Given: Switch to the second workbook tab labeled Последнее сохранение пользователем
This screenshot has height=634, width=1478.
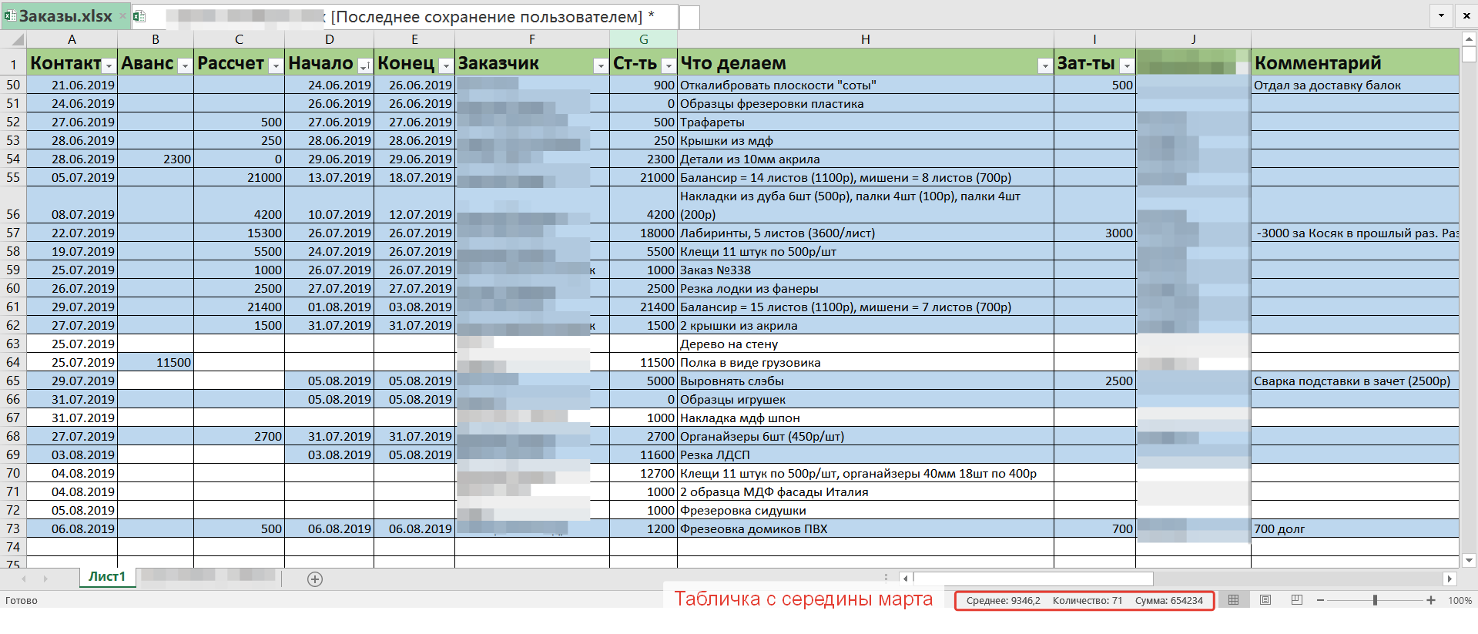Looking at the screenshot, I should click(x=405, y=16).
